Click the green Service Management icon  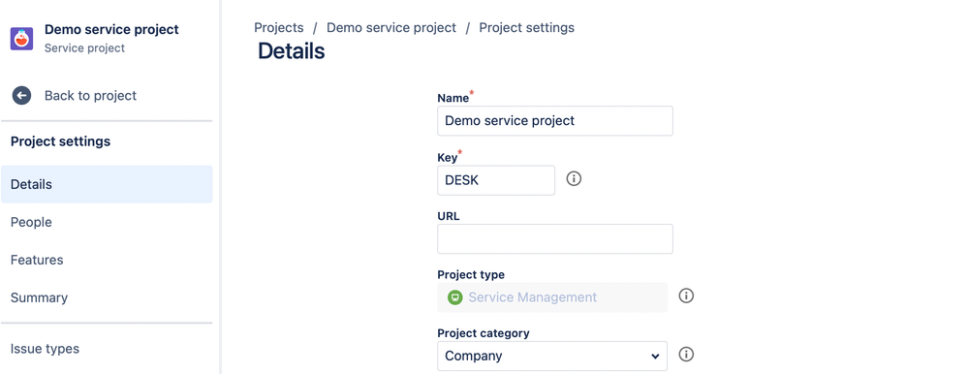(x=455, y=297)
